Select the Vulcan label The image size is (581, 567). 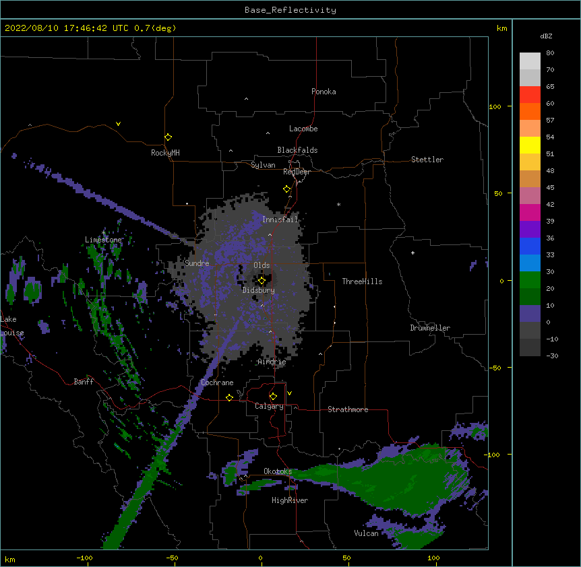click(x=366, y=533)
